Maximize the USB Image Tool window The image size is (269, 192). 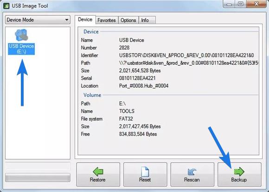(x=241, y=4)
